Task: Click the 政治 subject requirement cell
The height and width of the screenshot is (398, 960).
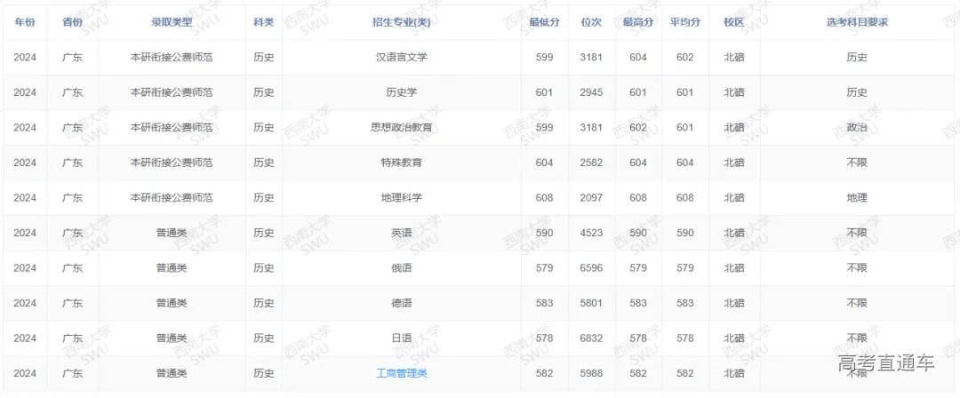Action: [x=856, y=127]
